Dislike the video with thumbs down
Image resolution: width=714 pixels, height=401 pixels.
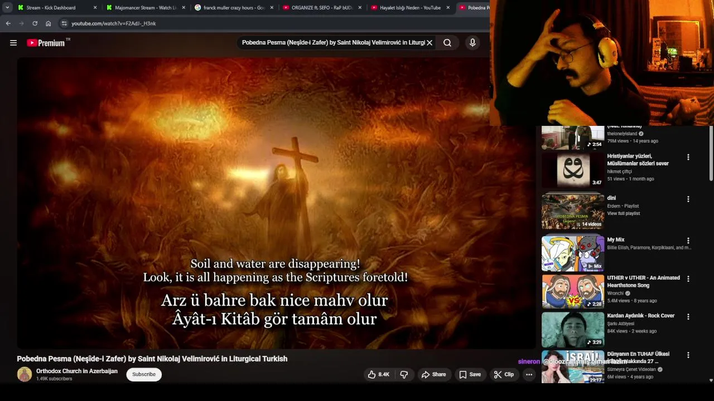pos(404,374)
